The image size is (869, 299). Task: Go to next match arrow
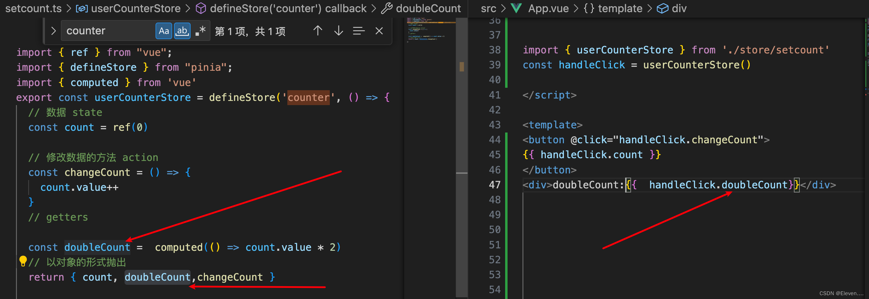tap(338, 31)
